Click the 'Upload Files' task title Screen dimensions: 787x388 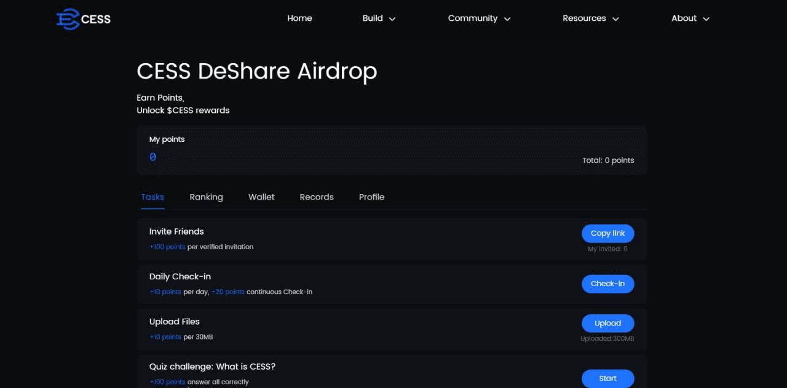click(175, 322)
